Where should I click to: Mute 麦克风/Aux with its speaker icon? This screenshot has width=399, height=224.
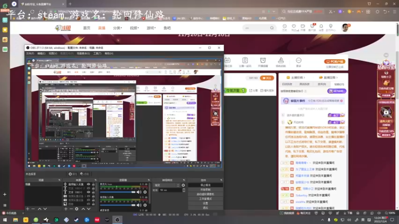[x=139, y=192]
